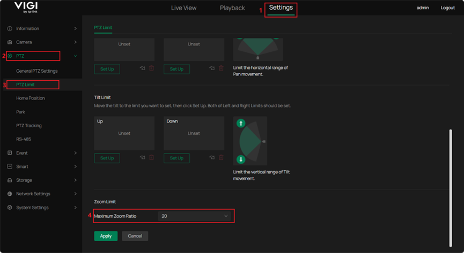464x253 pixels.
Task: Expand the Smart menu chevron
Action: 76,166
